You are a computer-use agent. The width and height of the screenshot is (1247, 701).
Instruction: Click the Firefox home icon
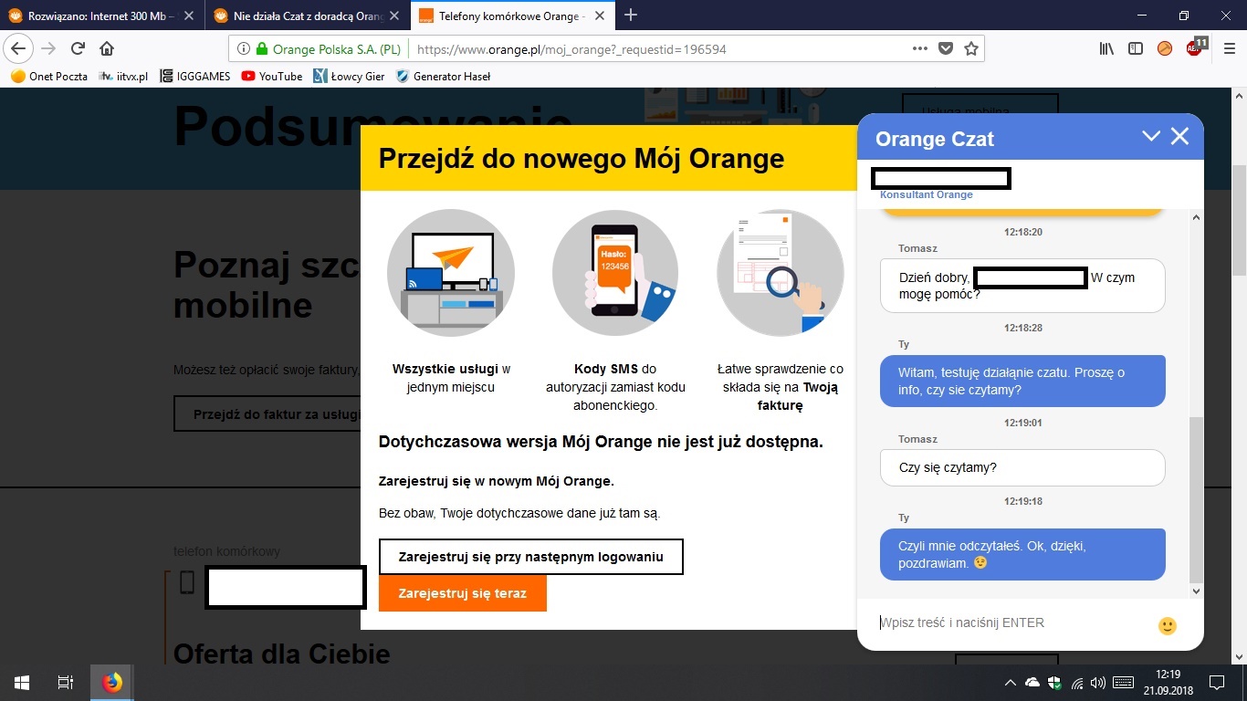coord(107,49)
